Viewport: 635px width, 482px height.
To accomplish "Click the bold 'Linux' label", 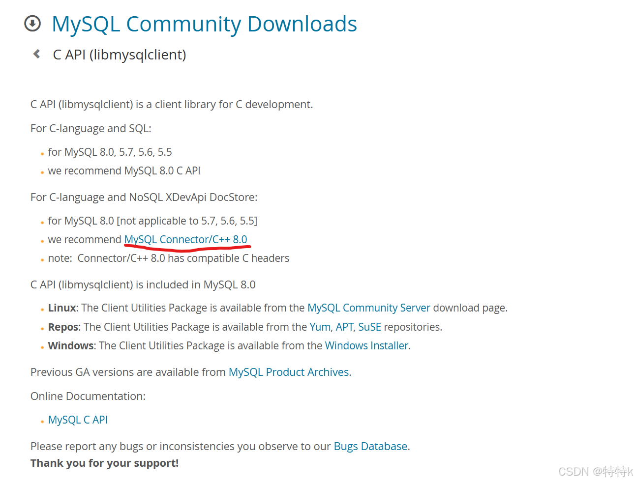I will pos(62,308).
